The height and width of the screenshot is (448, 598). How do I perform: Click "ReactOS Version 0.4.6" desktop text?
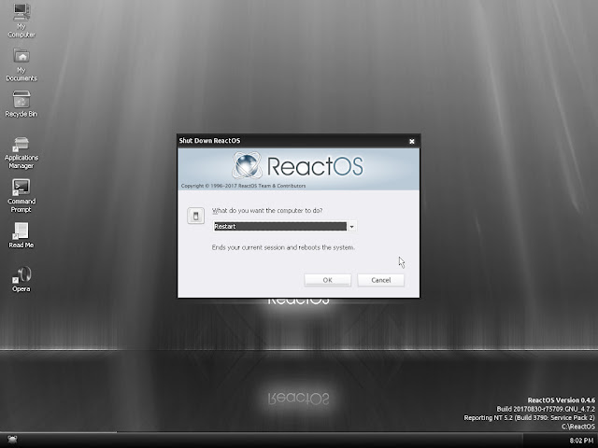coord(561,400)
